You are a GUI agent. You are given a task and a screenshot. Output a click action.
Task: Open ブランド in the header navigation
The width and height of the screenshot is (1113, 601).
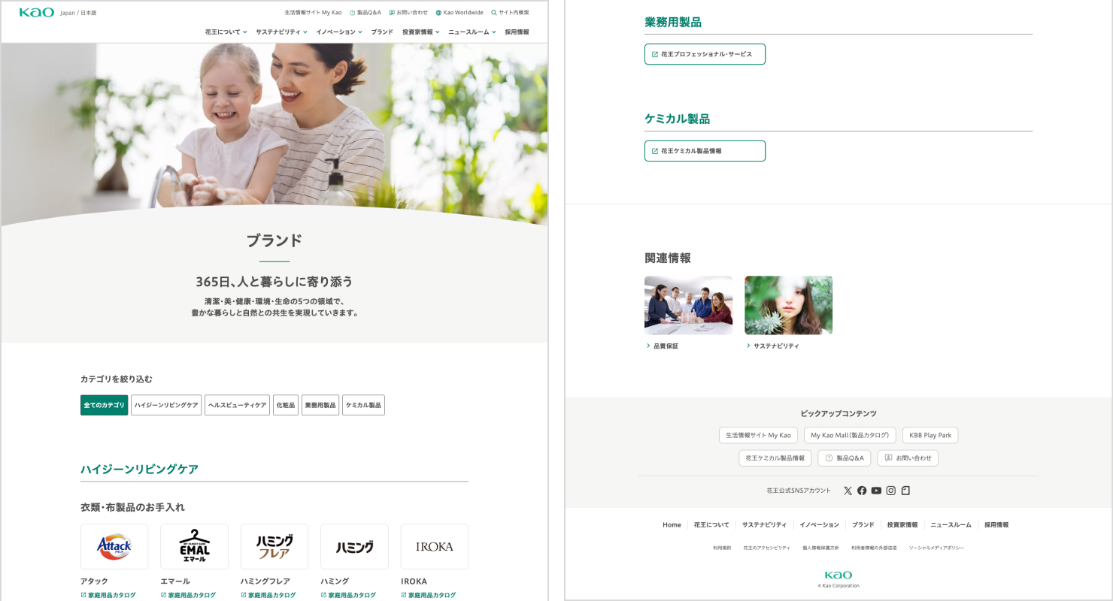coord(382,32)
